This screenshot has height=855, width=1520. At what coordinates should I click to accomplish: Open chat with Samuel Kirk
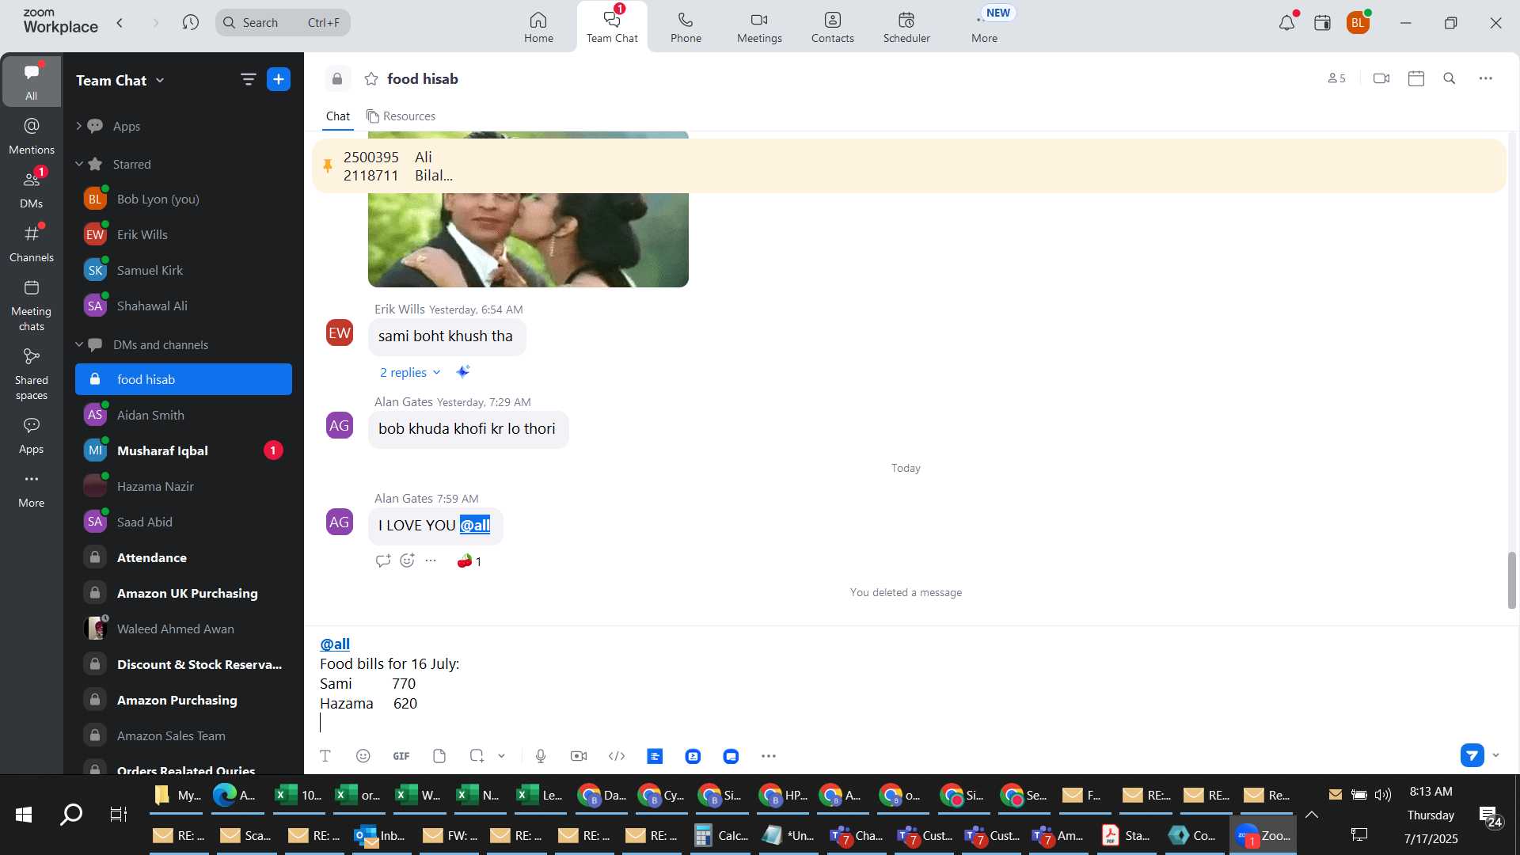[184, 270]
